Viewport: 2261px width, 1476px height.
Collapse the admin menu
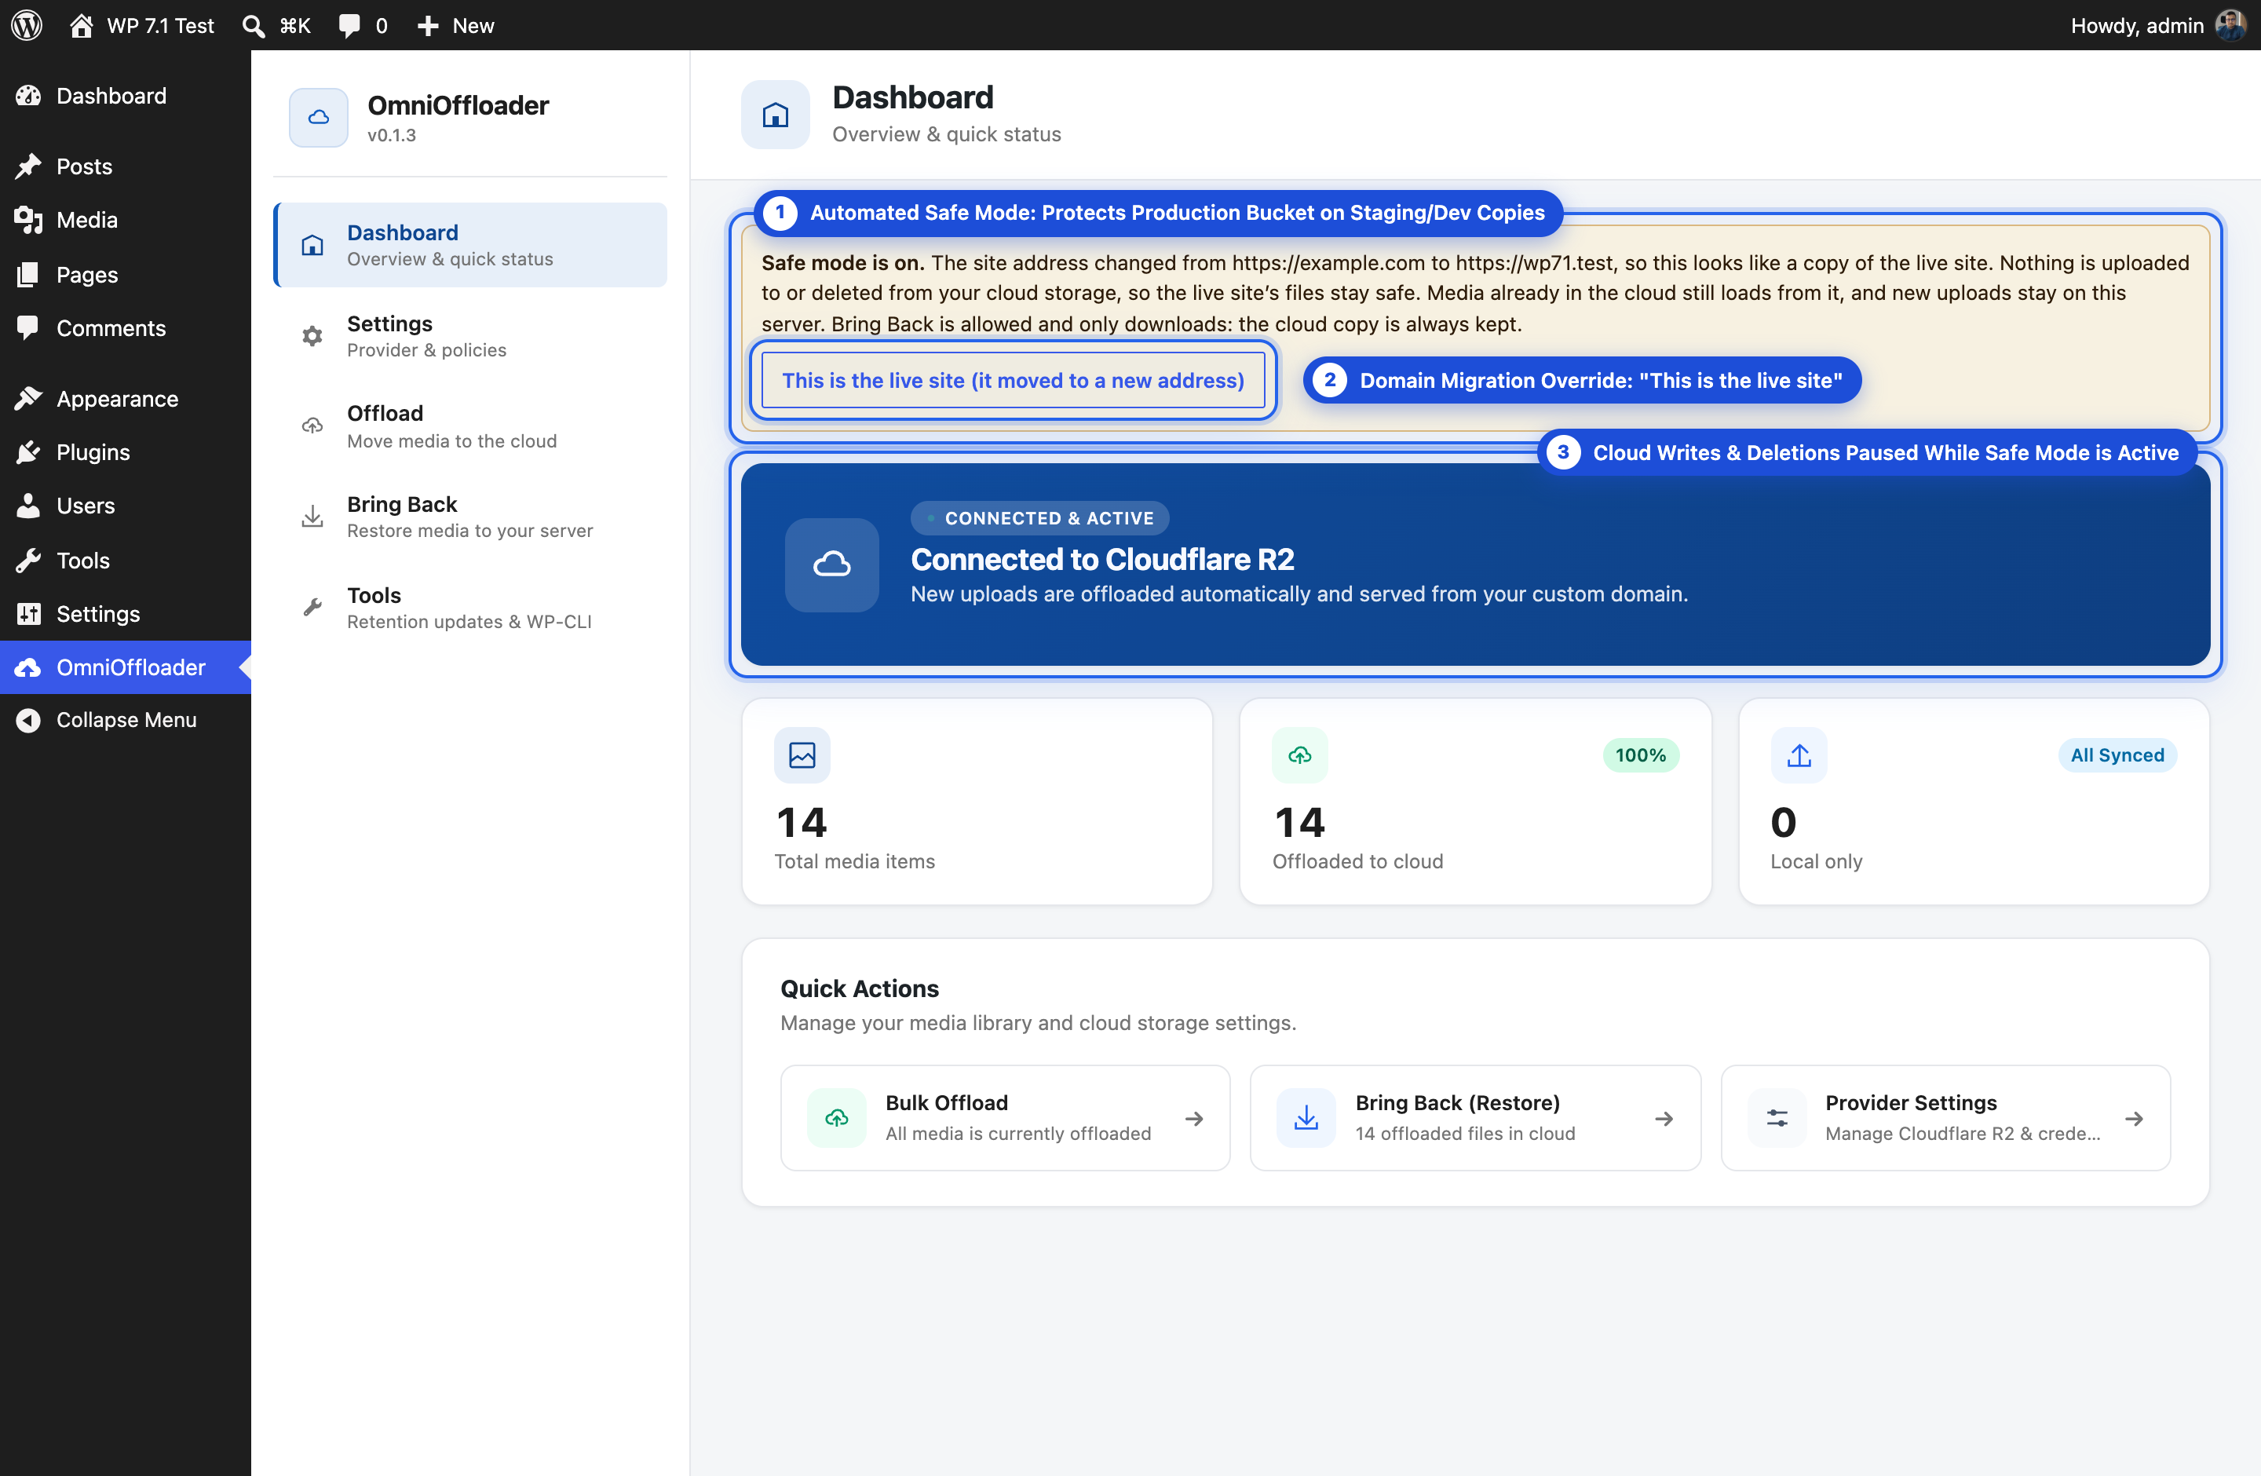(x=126, y=720)
